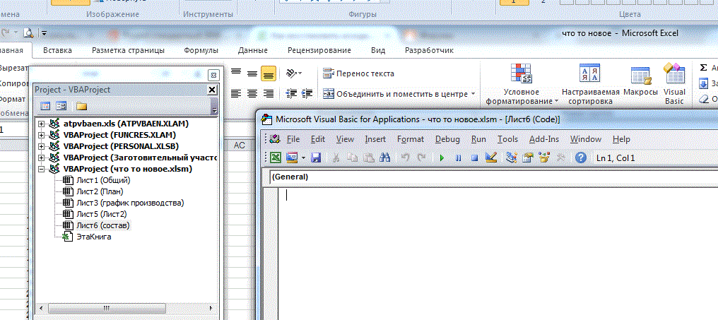This screenshot has width=718, height=320.
Task: Collapse the VBAProject (что то новое.xlsm) node
Action: [x=42, y=169]
